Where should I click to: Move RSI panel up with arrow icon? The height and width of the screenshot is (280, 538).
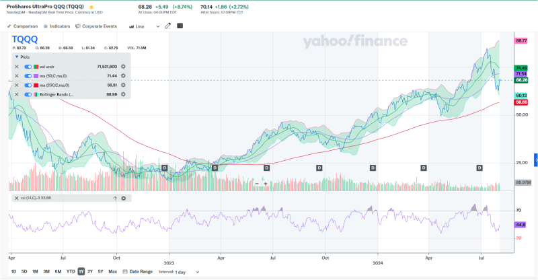point(115,198)
